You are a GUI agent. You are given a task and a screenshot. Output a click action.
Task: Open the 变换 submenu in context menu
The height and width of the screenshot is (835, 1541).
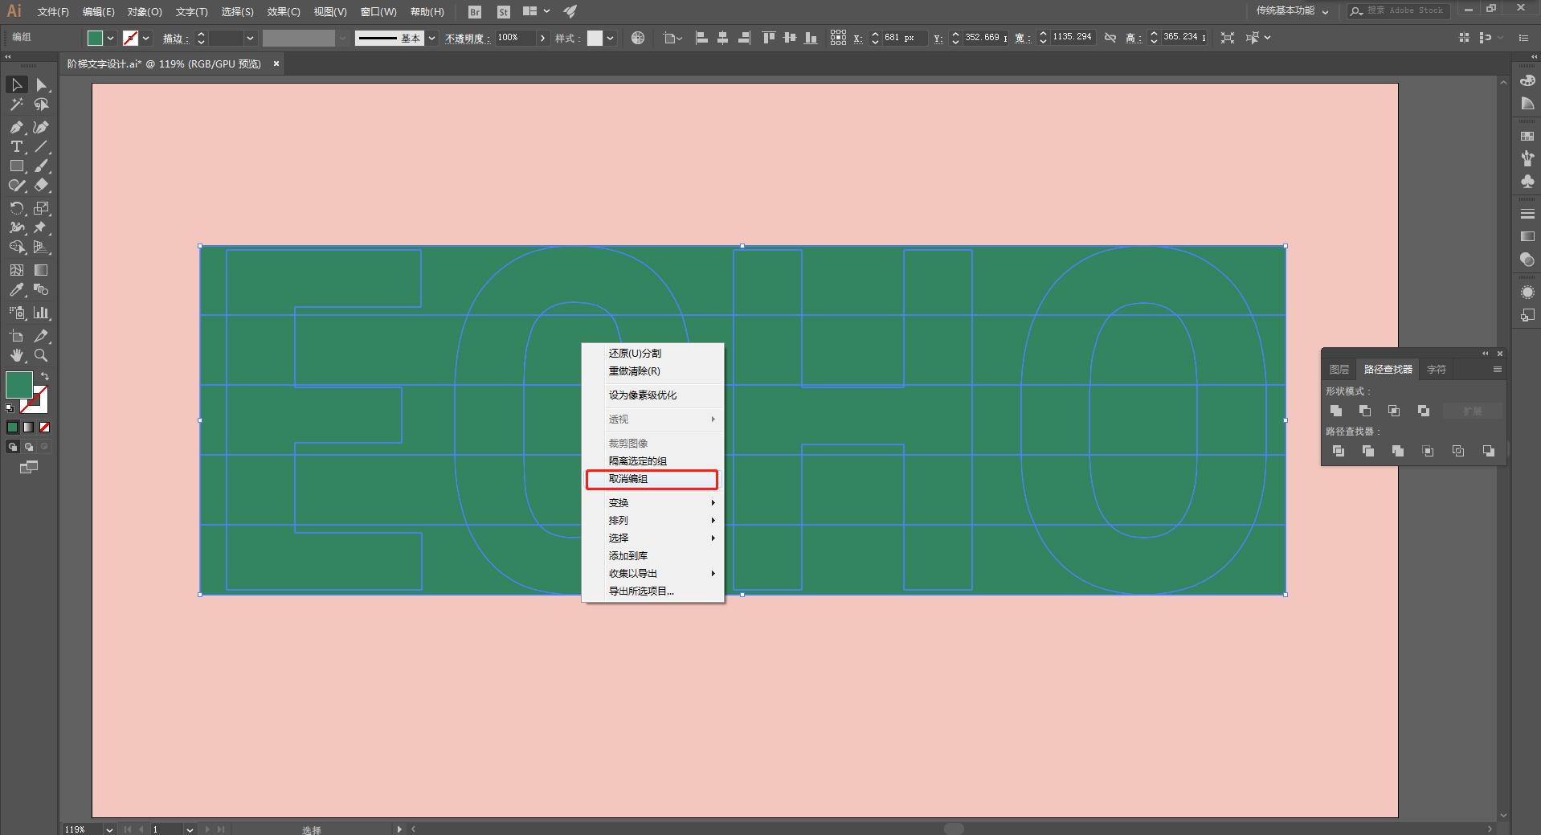click(x=652, y=503)
